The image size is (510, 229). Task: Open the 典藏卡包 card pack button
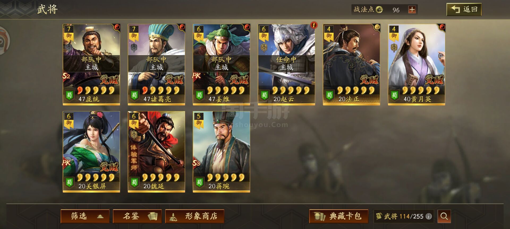point(339,216)
